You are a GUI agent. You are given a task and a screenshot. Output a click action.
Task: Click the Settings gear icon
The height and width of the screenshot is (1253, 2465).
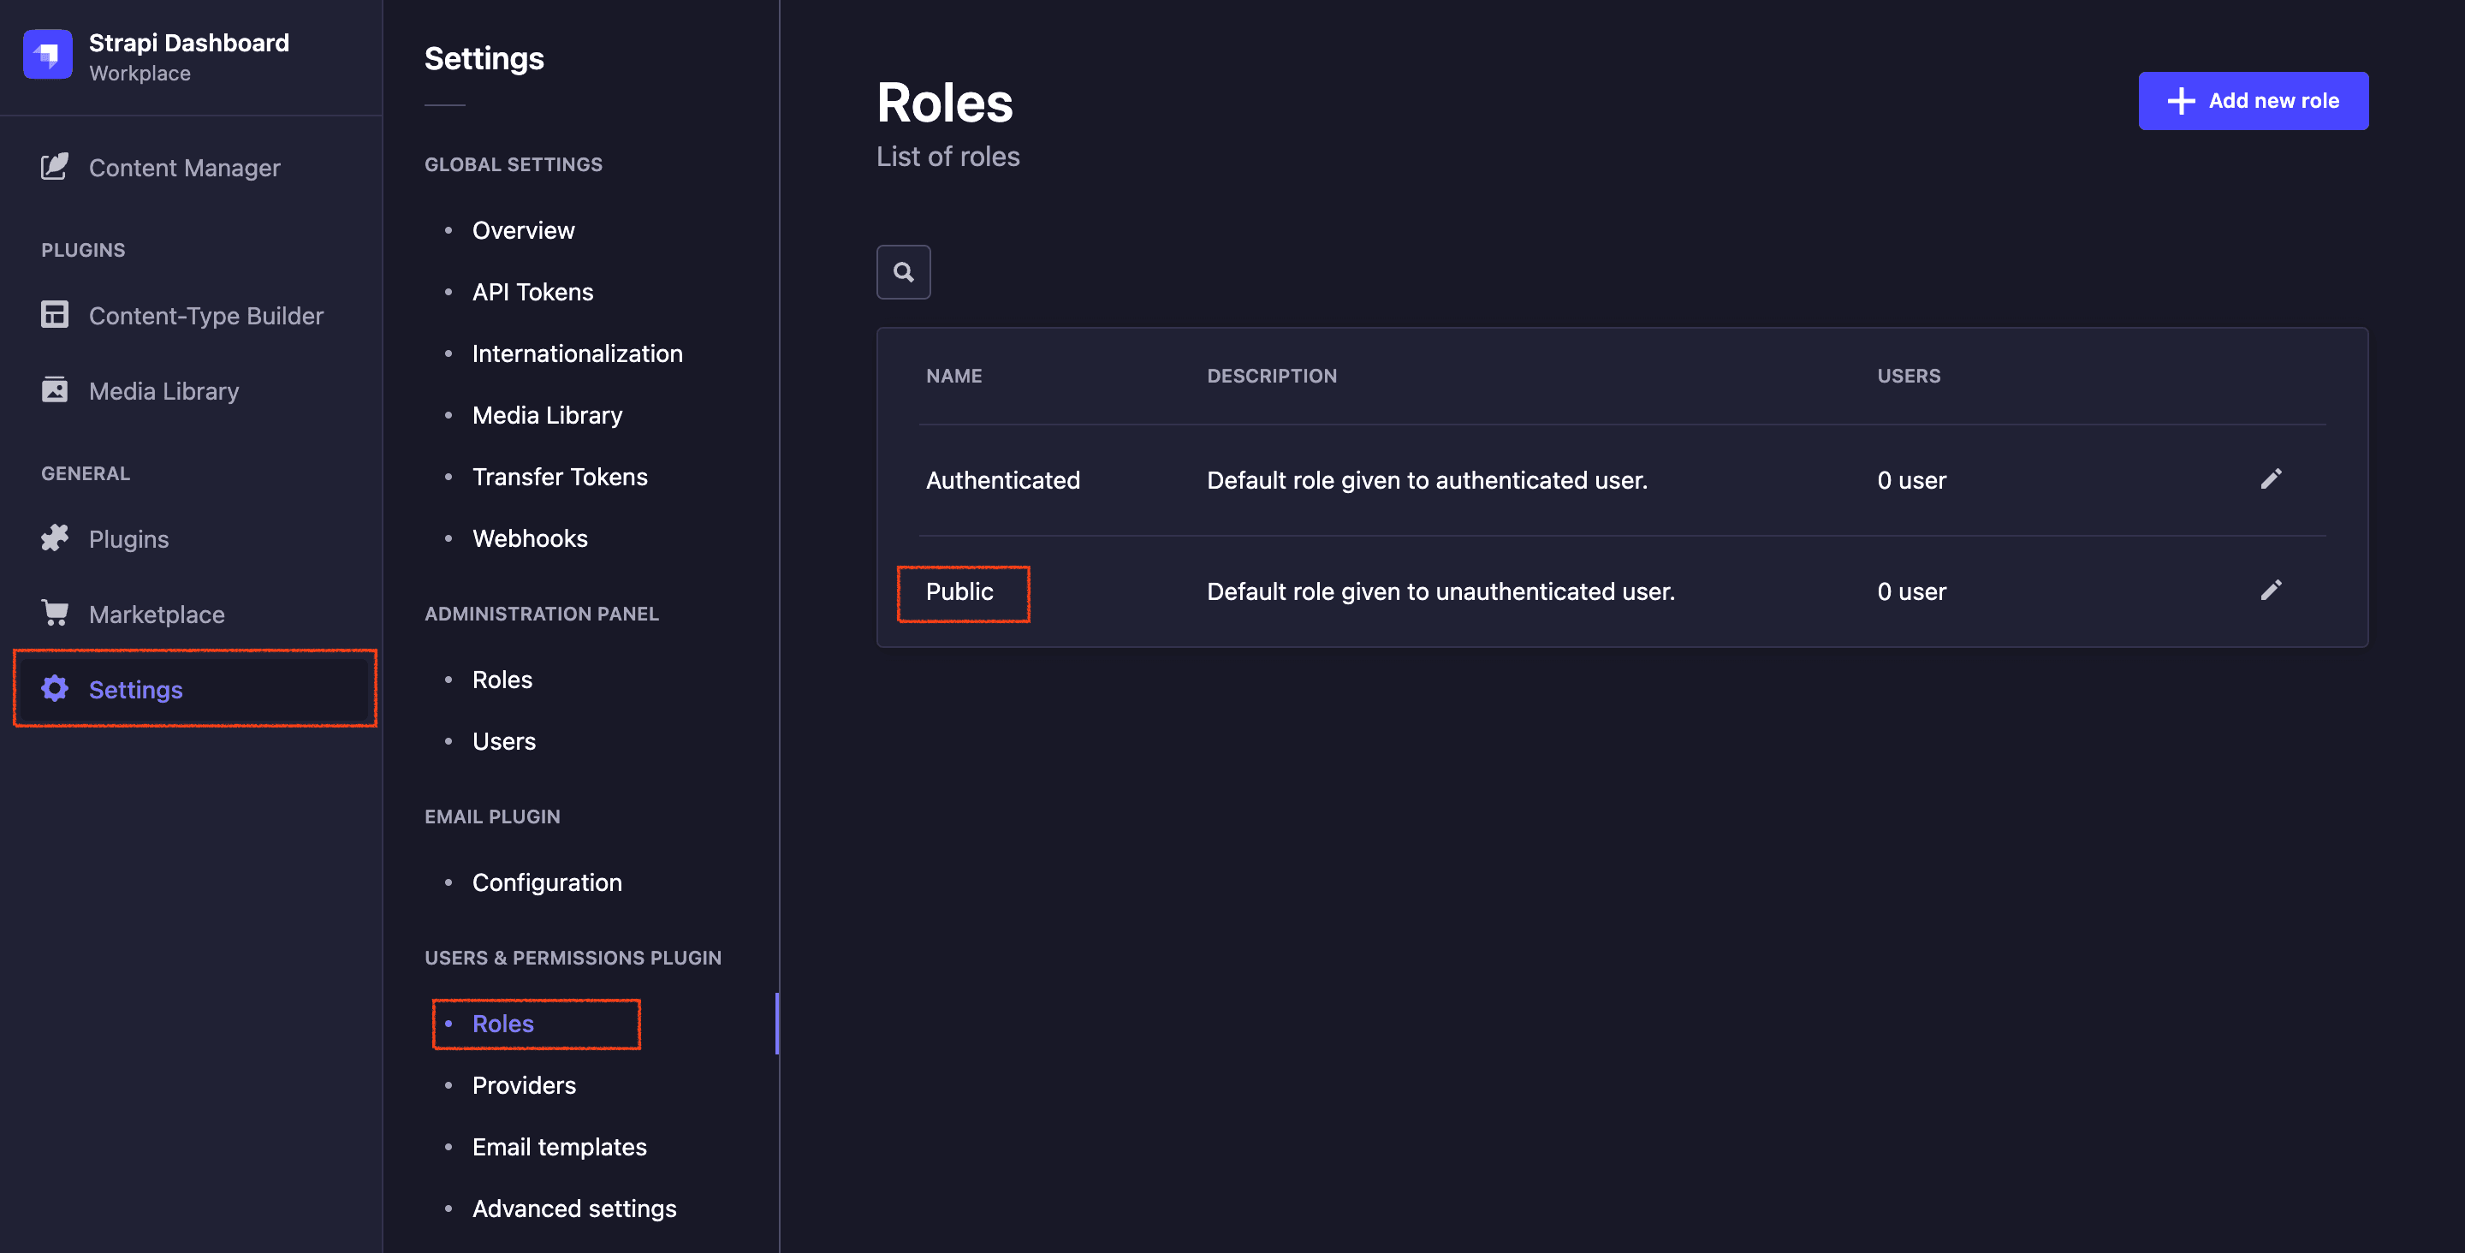coord(55,688)
